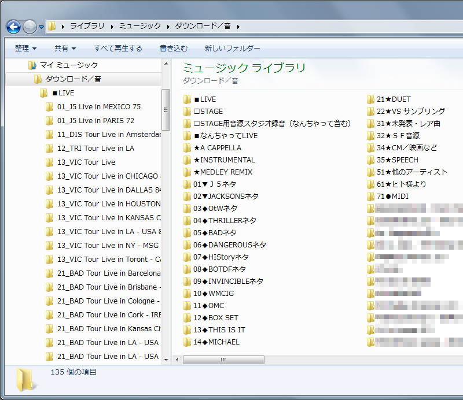
Task: Select 13_VIC Tour Live in HOUSTON folder
Action: tap(109, 204)
